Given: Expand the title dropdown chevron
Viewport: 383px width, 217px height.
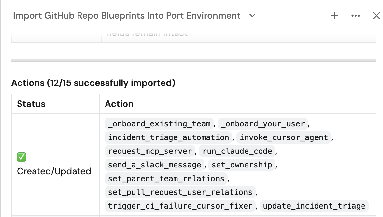Looking at the screenshot, I should click(x=252, y=16).
